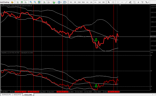Switch to bar chart display
The image size is (156, 96).
point(18,2)
